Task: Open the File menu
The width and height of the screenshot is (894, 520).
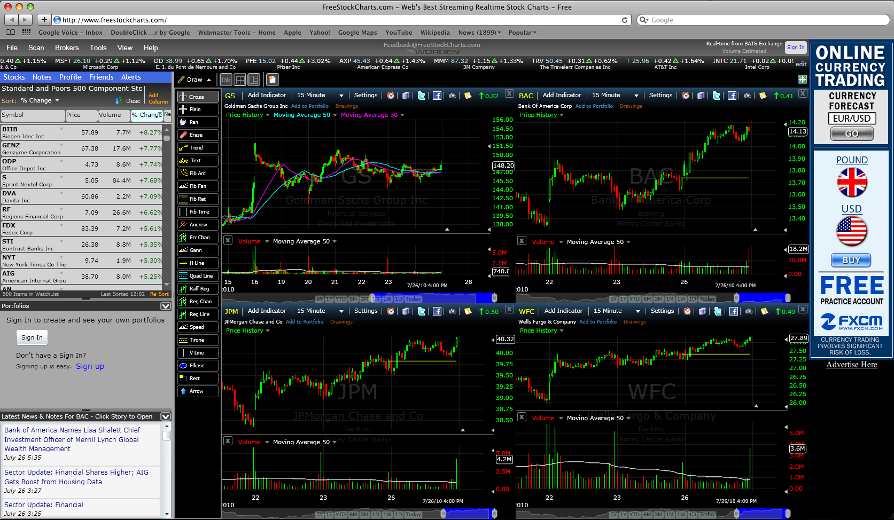Action: (12, 48)
